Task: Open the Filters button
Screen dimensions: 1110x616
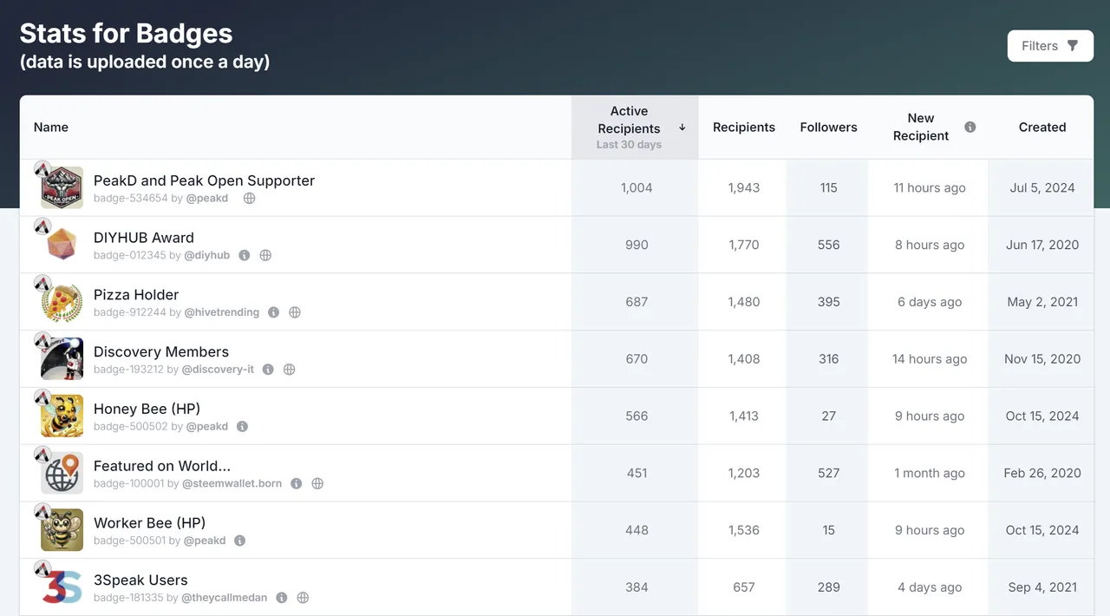Action: [1050, 46]
